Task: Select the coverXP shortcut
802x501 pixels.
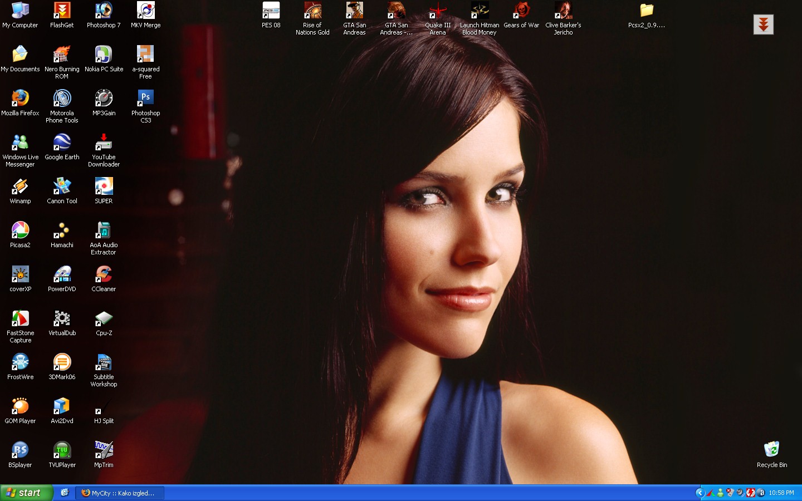Action: [20, 279]
